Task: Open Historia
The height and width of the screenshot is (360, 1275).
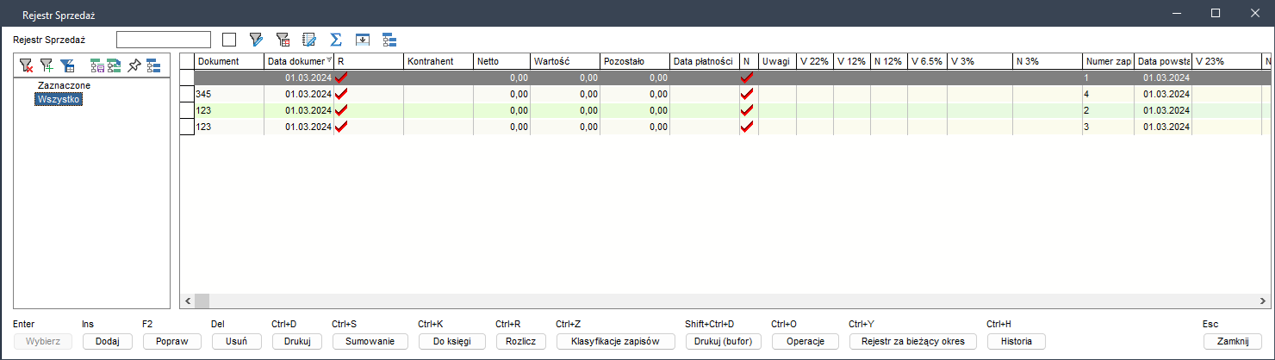Action: tap(1016, 341)
